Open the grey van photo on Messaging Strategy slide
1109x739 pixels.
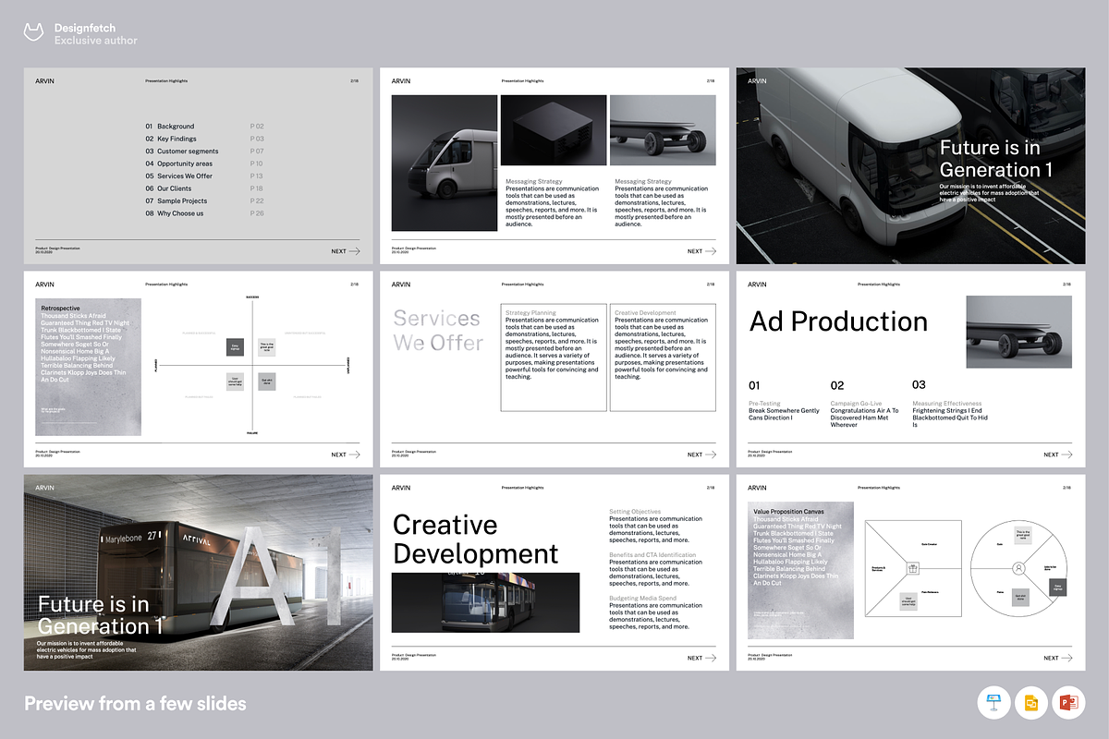point(445,163)
